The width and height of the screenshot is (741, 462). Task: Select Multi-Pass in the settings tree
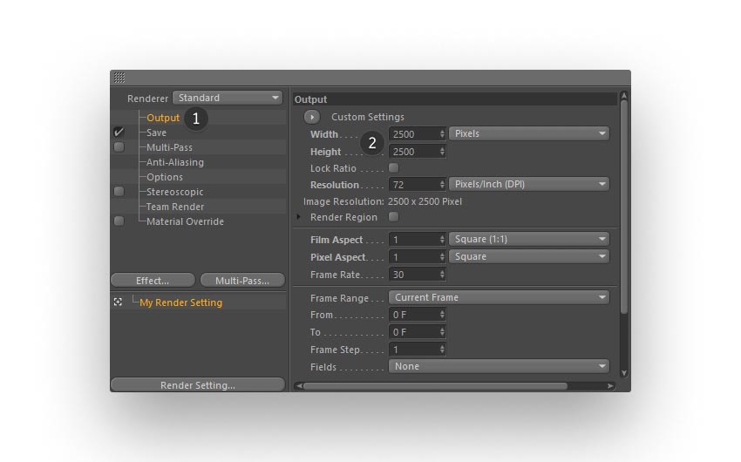(170, 147)
